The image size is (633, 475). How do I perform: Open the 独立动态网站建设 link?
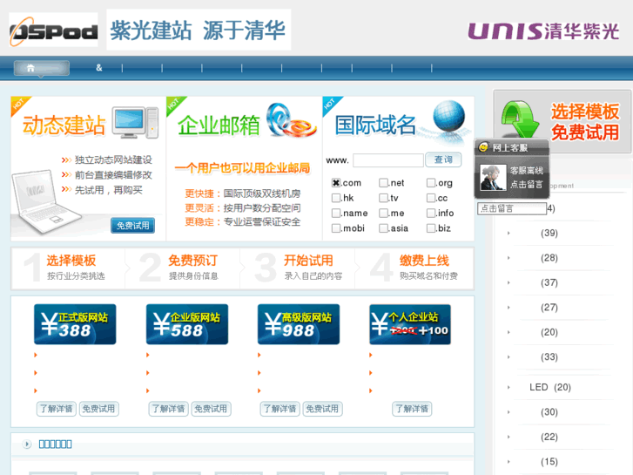(113, 160)
